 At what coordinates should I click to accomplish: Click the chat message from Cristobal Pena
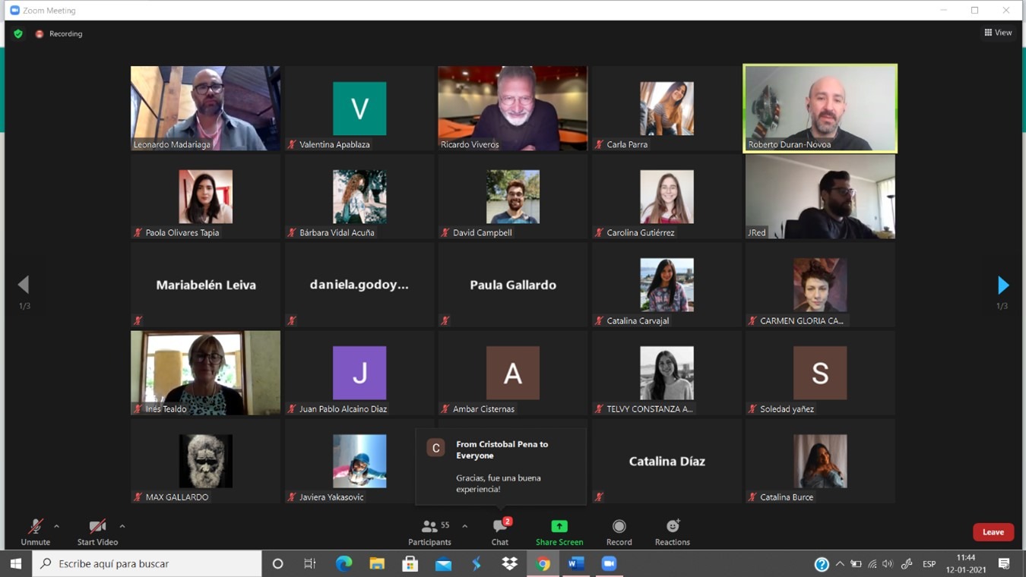point(502,466)
